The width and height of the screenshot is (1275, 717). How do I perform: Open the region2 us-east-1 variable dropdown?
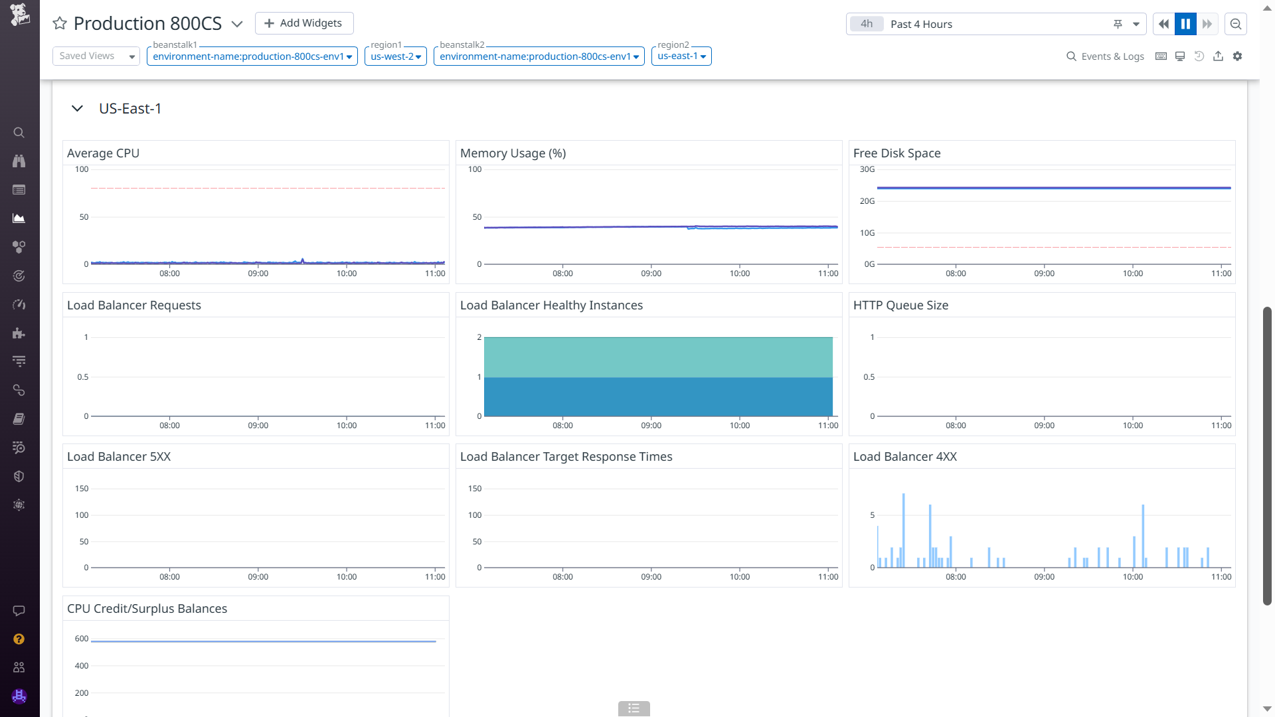681,56
